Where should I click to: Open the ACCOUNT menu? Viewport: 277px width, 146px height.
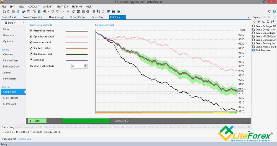click(34, 7)
